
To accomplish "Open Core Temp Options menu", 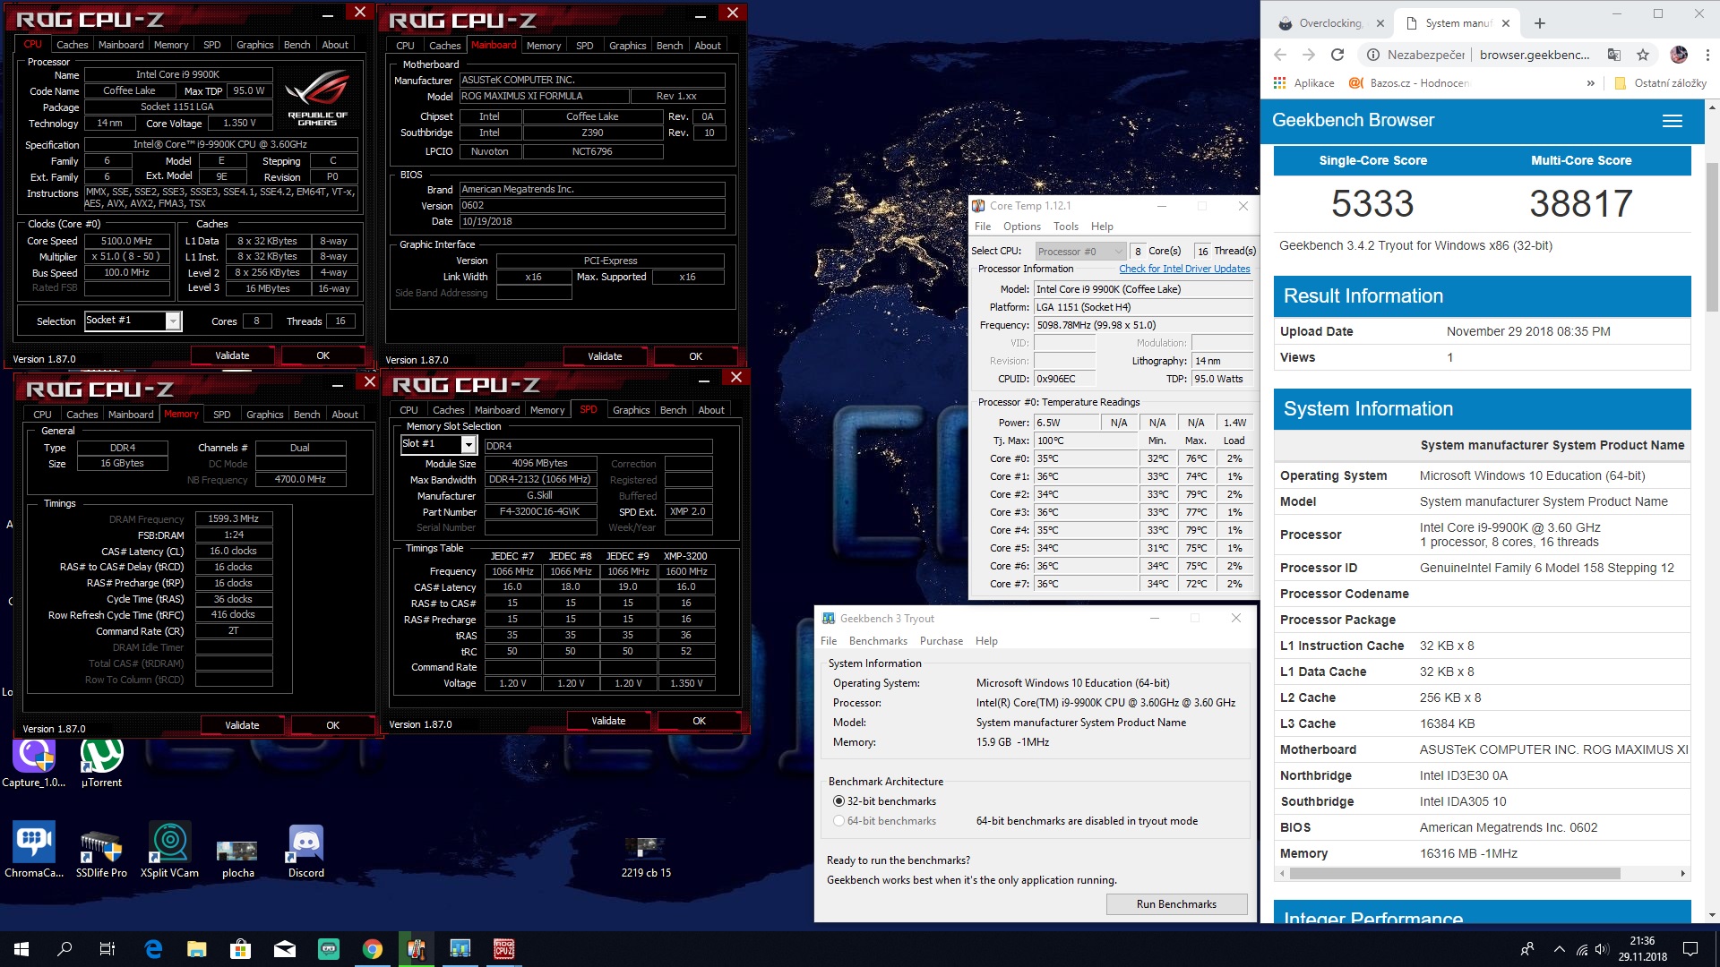I will click(1021, 227).
